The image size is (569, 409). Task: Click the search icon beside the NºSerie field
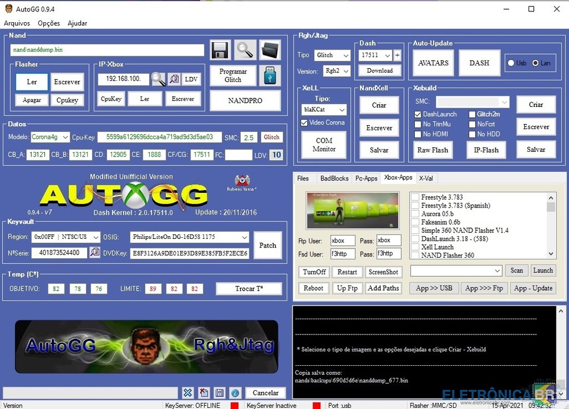pos(94,253)
